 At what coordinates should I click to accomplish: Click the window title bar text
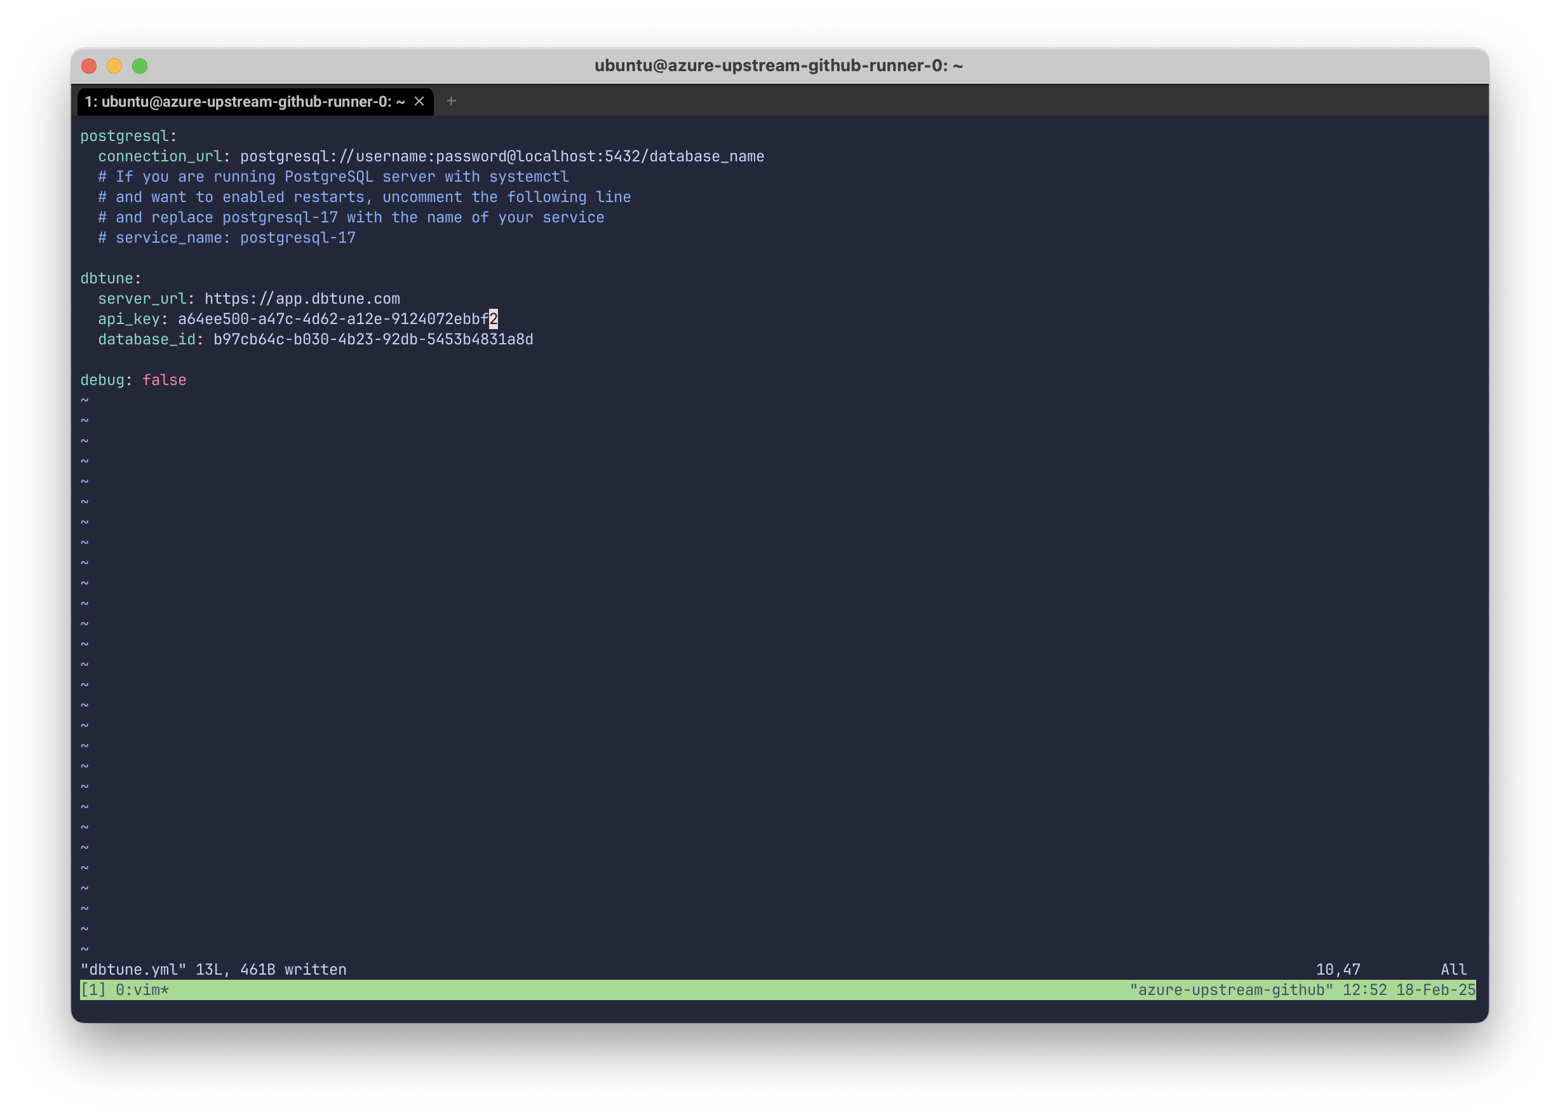click(x=779, y=66)
